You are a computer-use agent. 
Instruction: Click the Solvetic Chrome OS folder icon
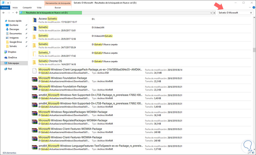coord(34,62)
